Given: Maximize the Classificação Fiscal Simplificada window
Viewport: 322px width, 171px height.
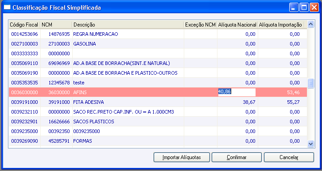Looking at the screenshot, I should click(x=304, y=8).
